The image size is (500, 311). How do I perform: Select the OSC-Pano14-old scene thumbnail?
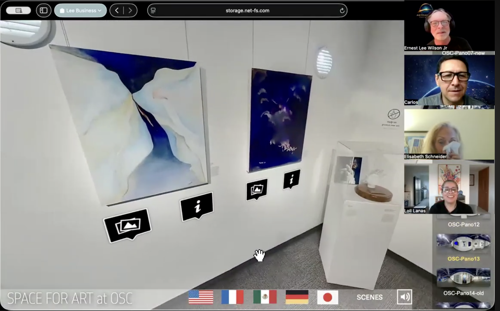[x=463, y=277]
